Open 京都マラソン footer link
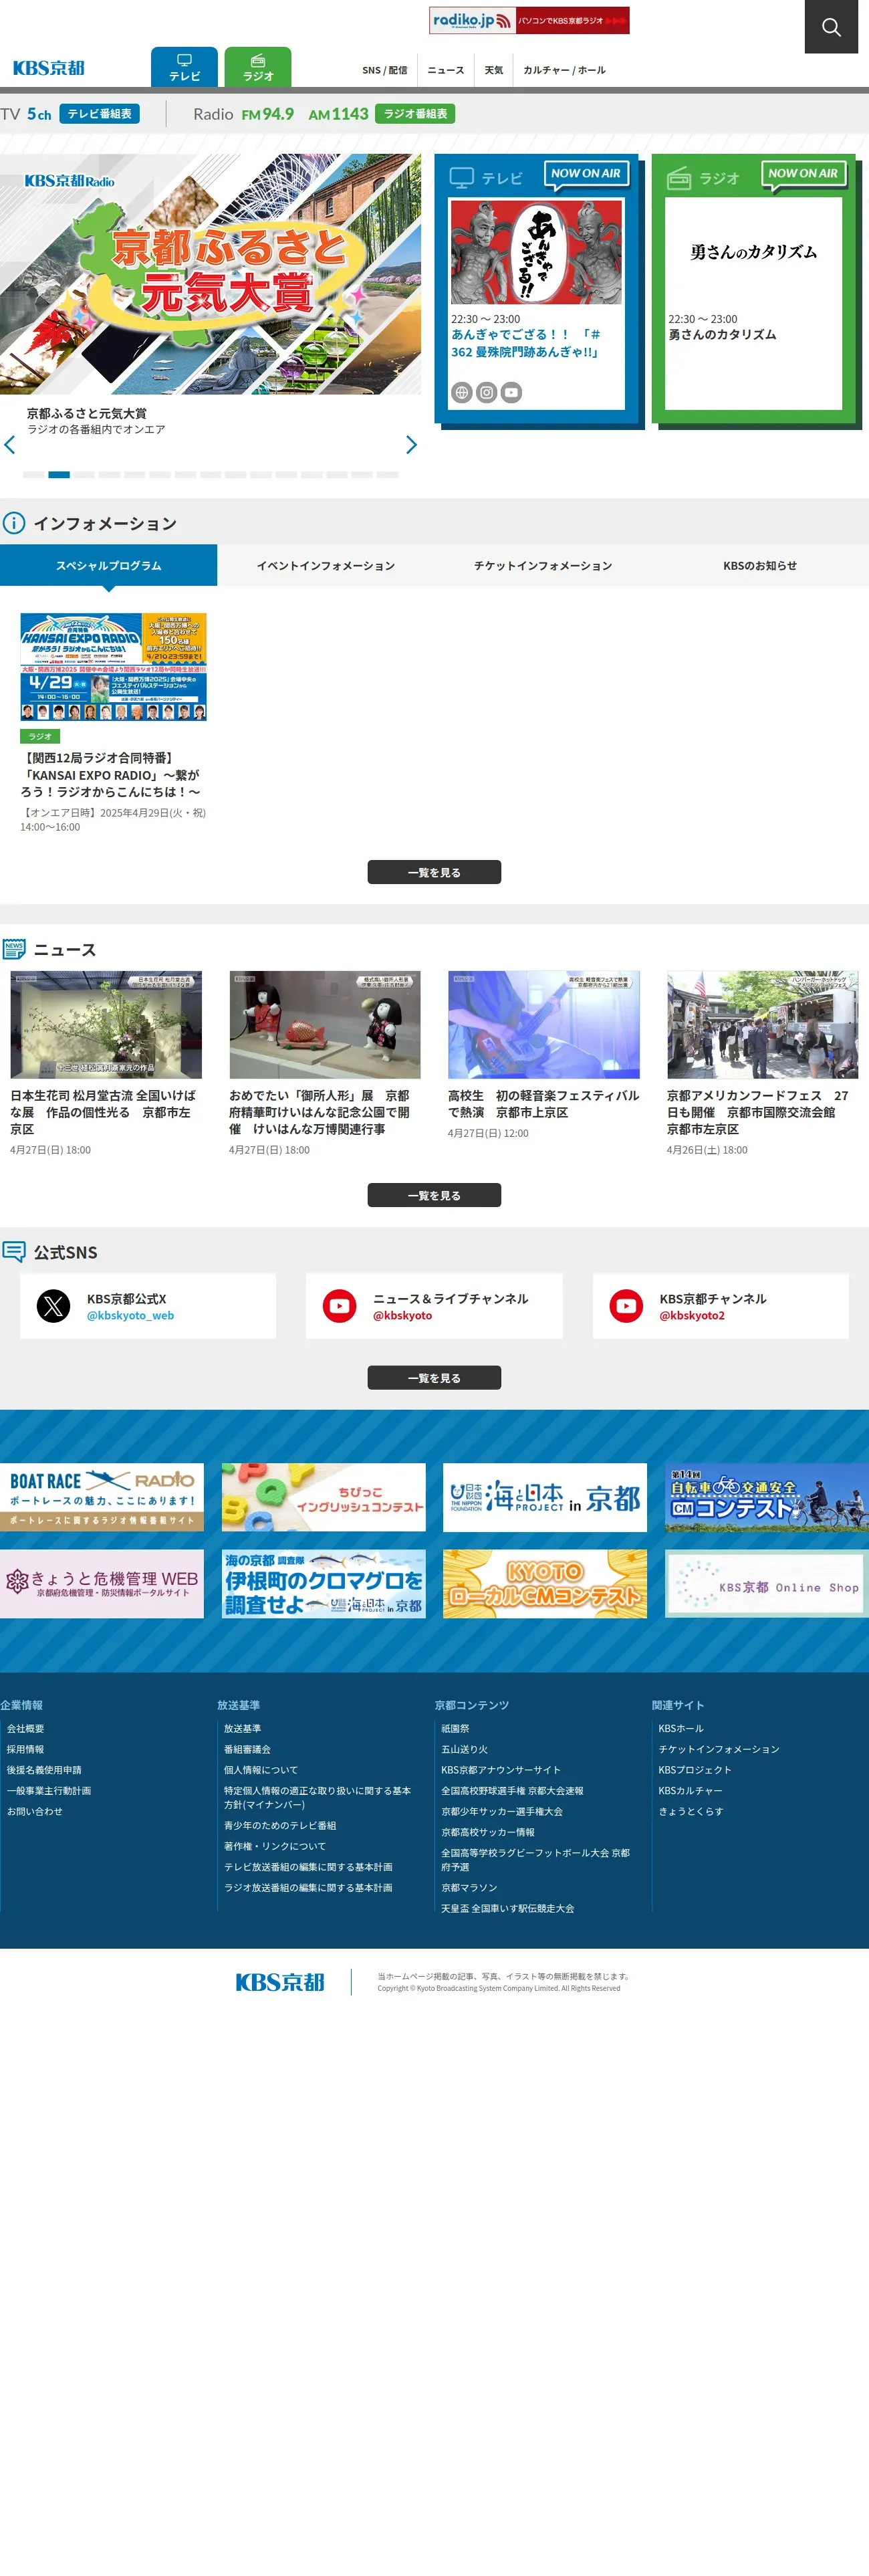Image resolution: width=869 pixels, height=2576 pixels. 469,1887
